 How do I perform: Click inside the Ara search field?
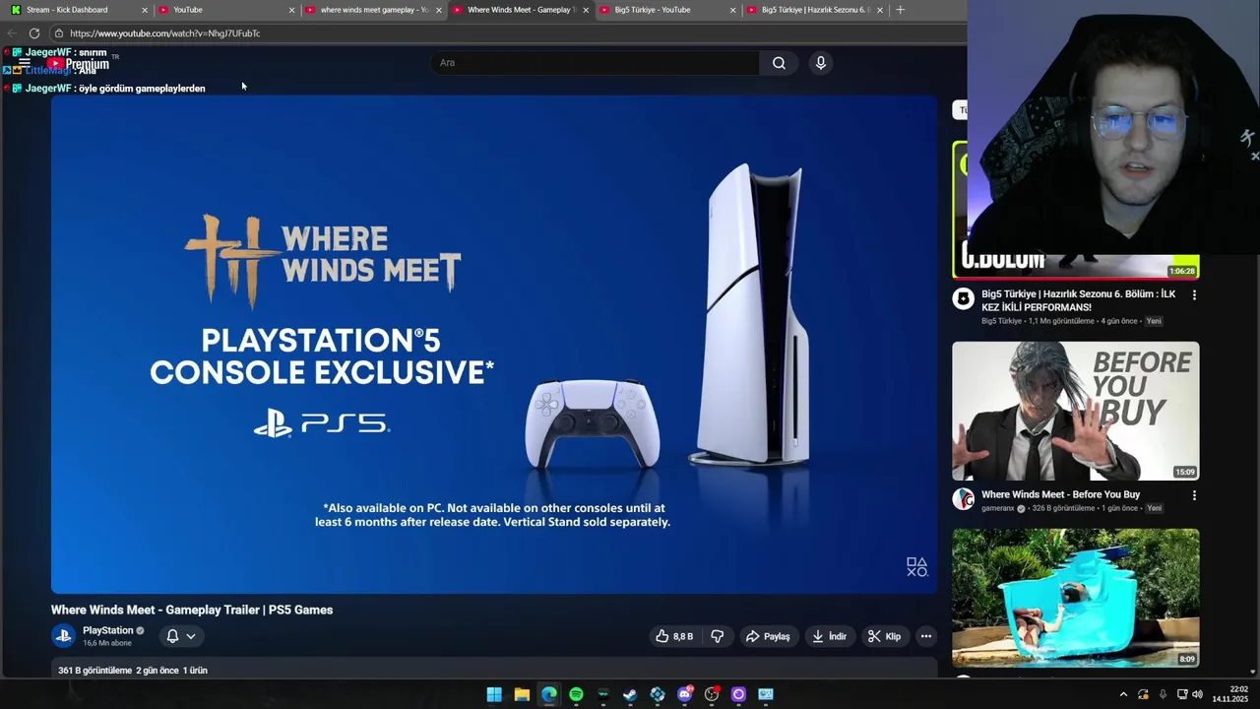click(595, 63)
